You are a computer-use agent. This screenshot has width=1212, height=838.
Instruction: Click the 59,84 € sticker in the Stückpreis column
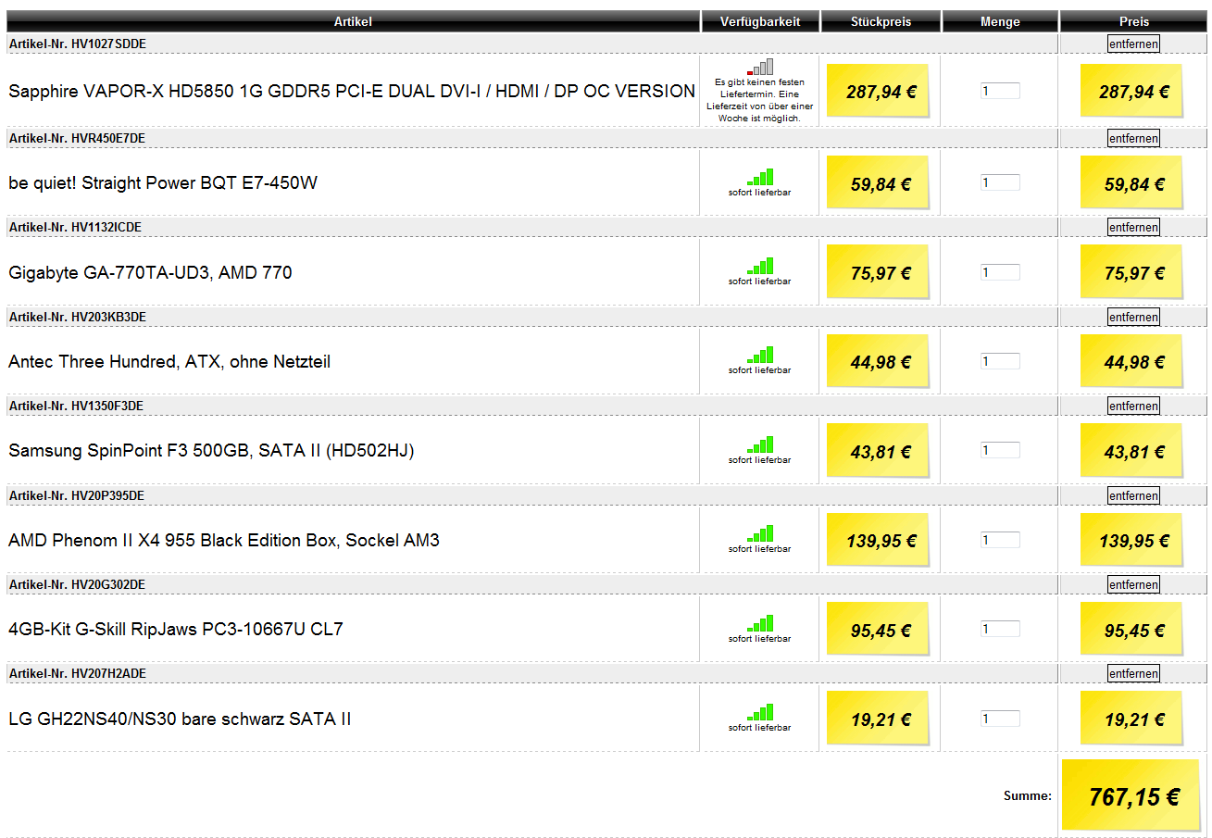click(x=878, y=182)
